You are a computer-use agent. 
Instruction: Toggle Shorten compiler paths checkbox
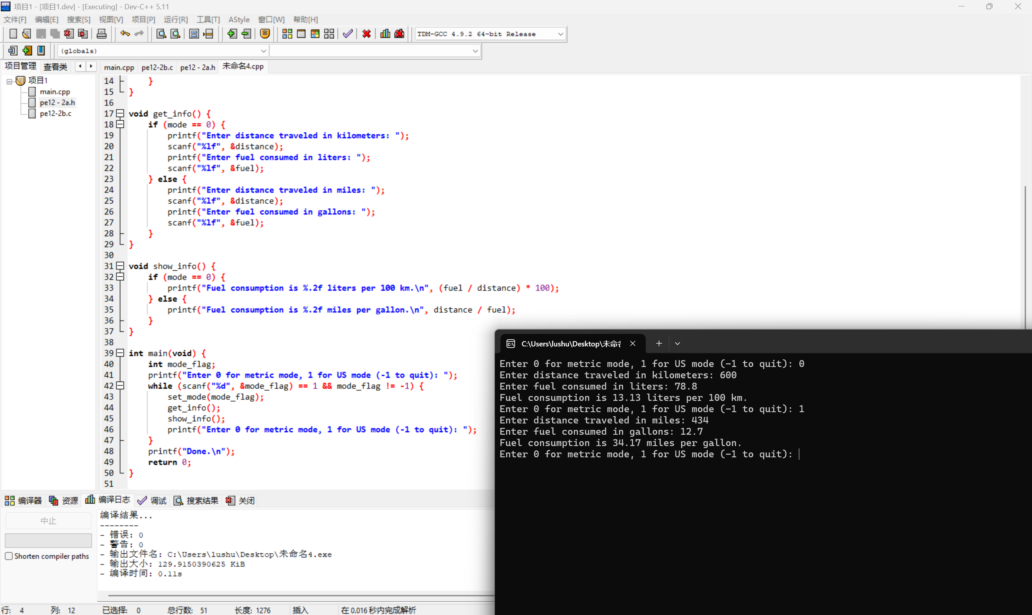pos(9,556)
